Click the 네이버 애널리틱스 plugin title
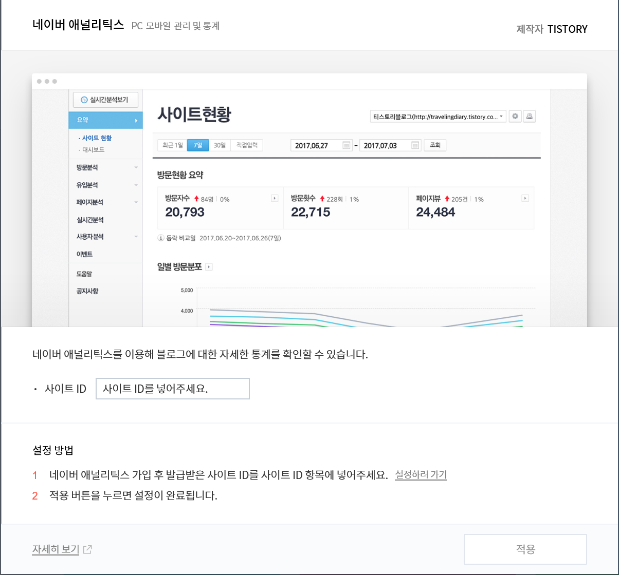 coord(78,25)
